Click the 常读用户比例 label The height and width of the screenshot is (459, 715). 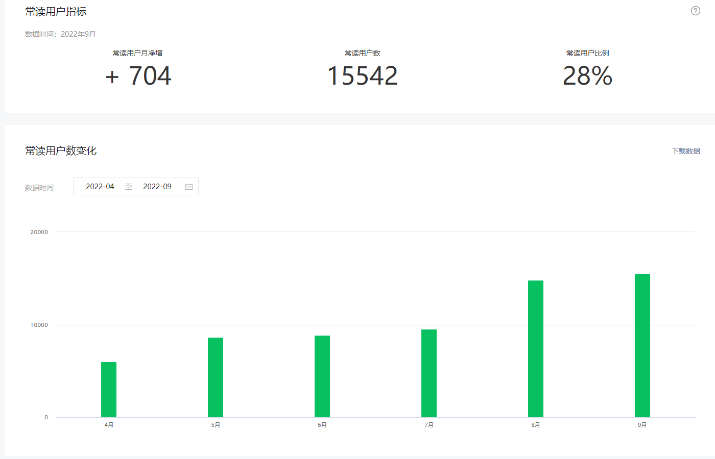(x=587, y=53)
